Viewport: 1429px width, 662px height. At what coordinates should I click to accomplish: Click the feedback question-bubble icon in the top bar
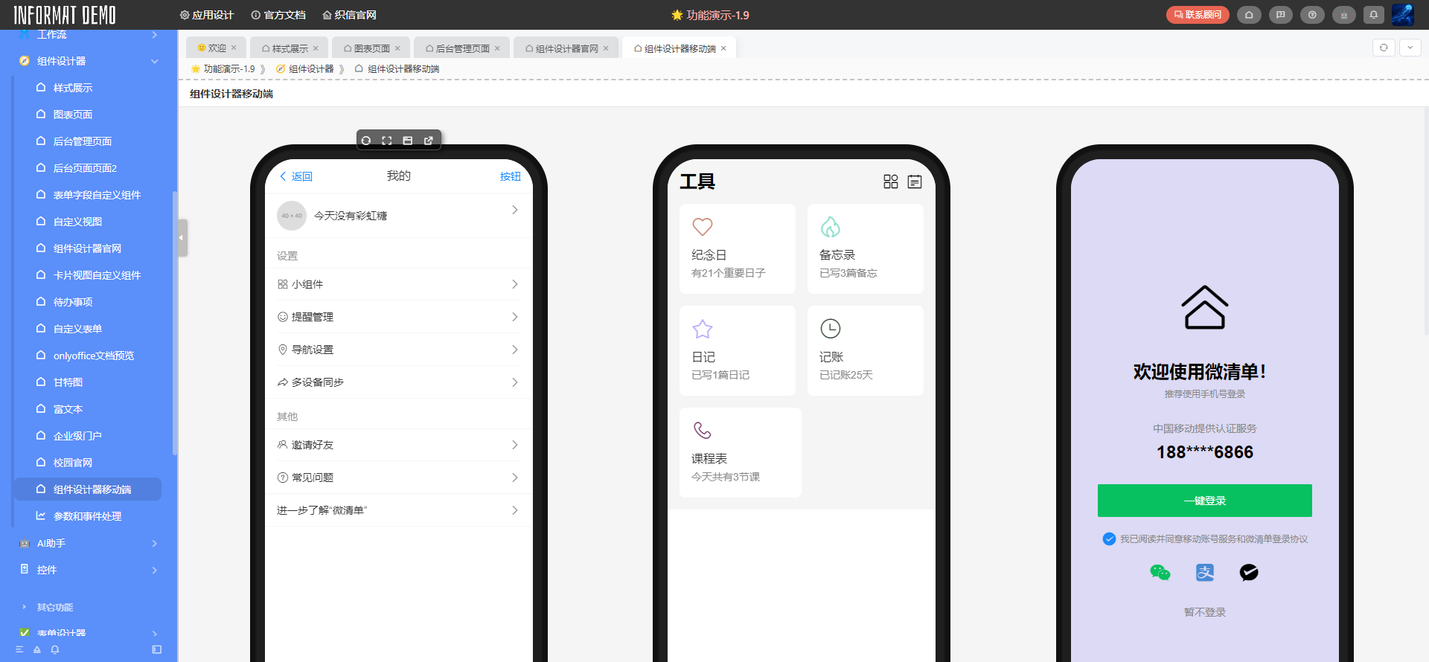(x=1280, y=15)
